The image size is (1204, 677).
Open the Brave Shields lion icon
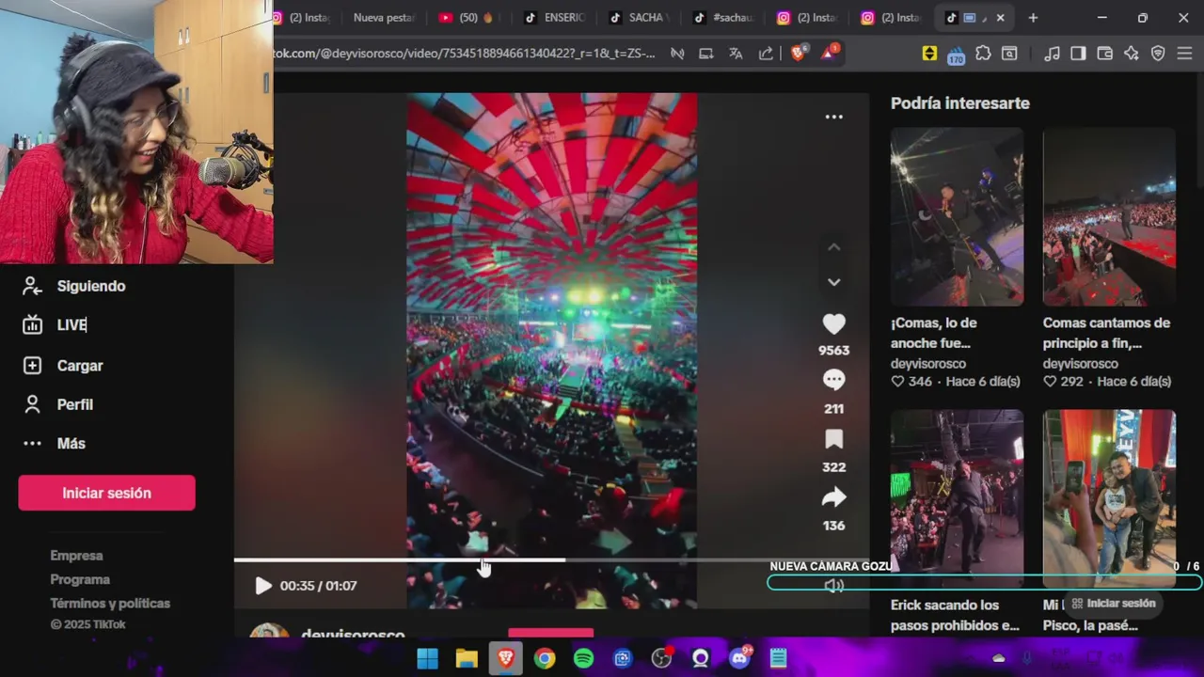click(x=798, y=54)
